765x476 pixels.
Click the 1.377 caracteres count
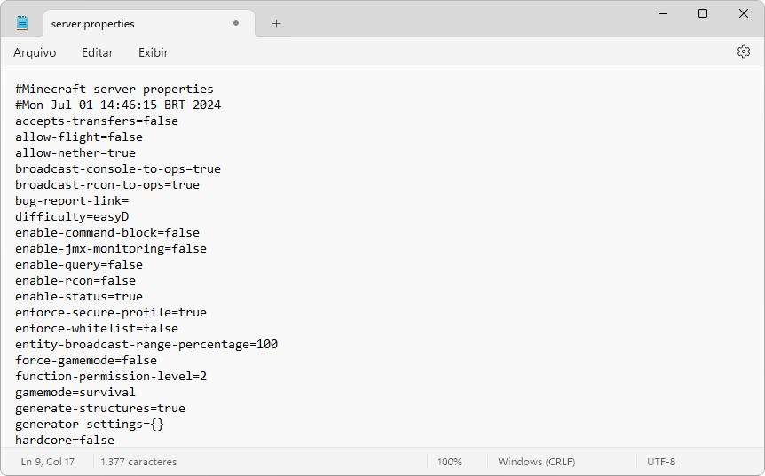(138, 462)
